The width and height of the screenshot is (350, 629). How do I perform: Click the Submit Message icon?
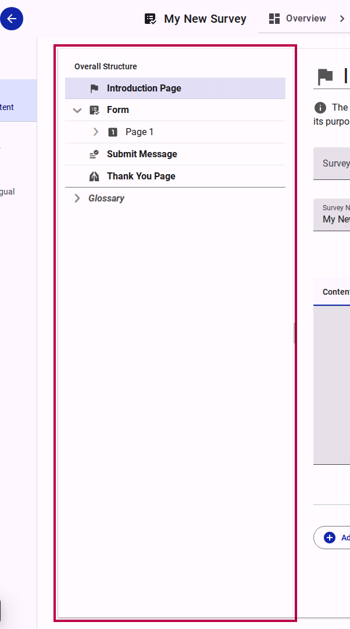[x=94, y=154]
